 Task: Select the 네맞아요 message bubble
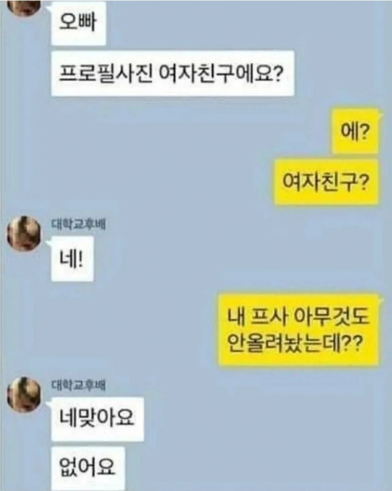pyautogui.click(x=97, y=419)
